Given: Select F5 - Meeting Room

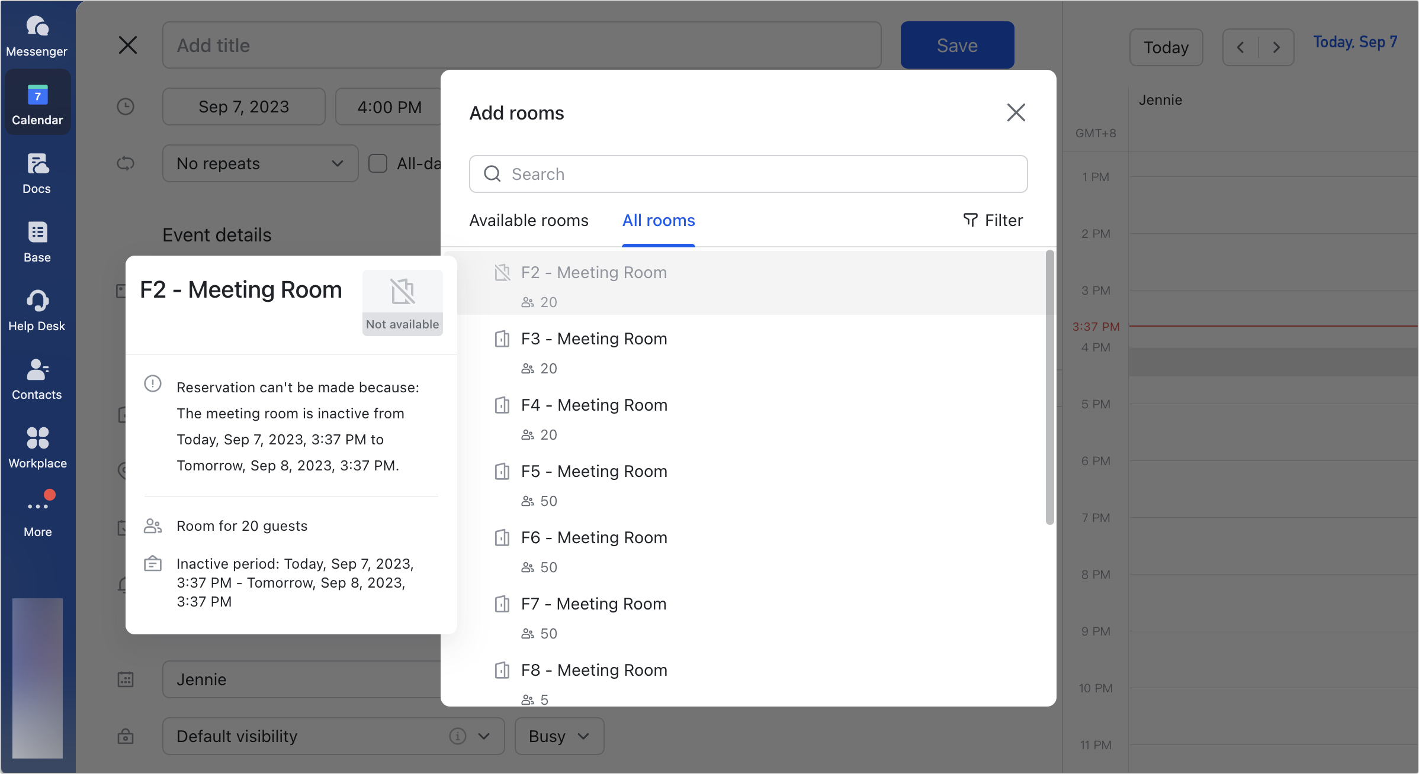Looking at the screenshot, I should [594, 472].
